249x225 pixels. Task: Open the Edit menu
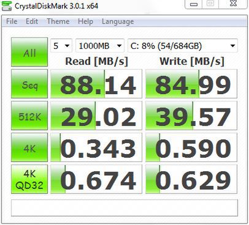pyautogui.click(x=32, y=21)
